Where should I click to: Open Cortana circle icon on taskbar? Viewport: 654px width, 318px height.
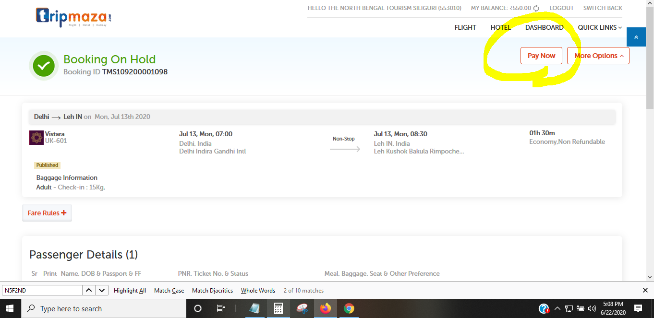pos(197,308)
